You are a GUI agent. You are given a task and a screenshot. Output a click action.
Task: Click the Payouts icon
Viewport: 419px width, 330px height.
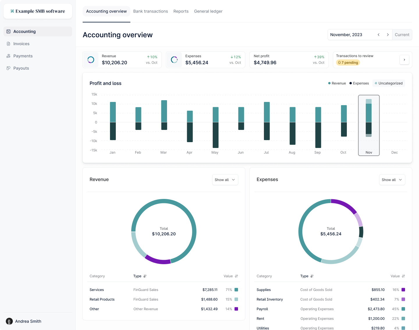click(8, 68)
